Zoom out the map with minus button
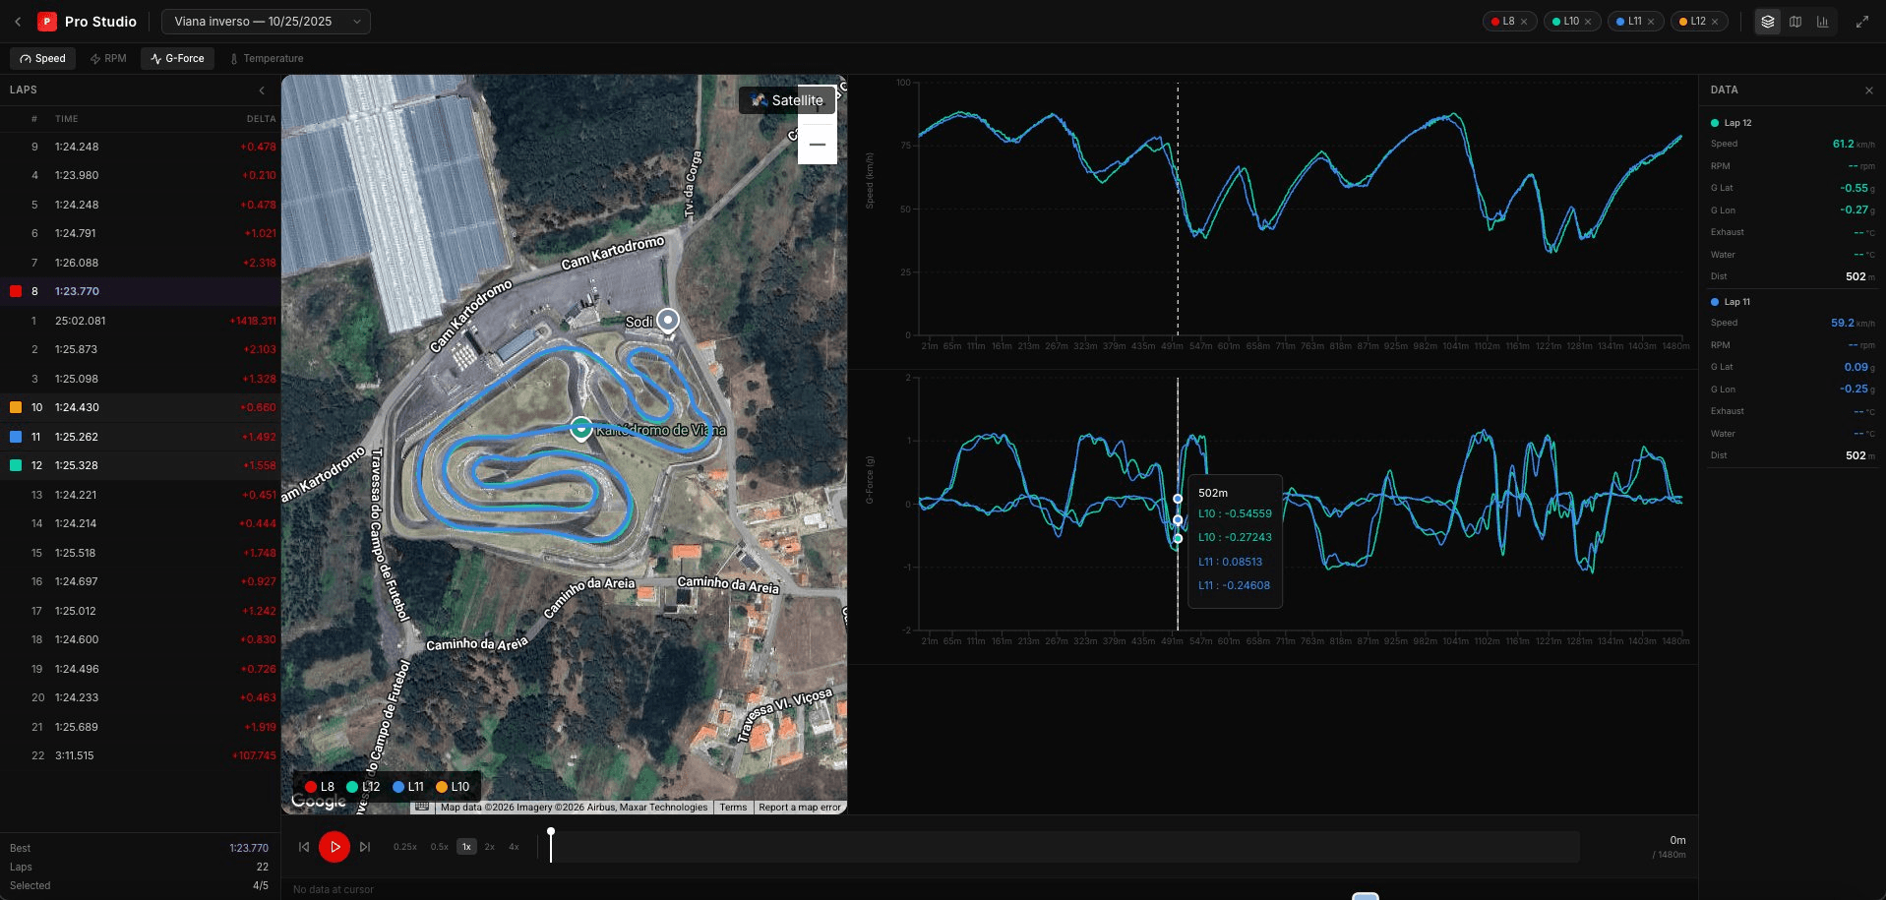 tap(817, 145)
